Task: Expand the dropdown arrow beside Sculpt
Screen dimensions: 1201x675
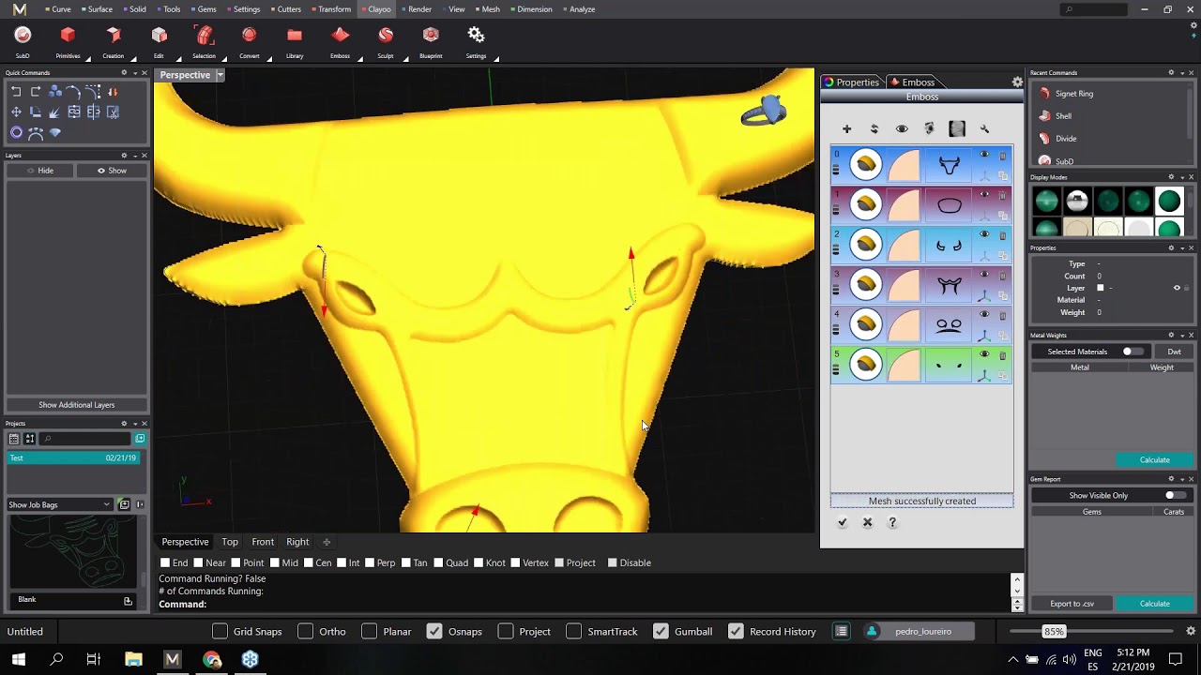Action: coord(405,57)
